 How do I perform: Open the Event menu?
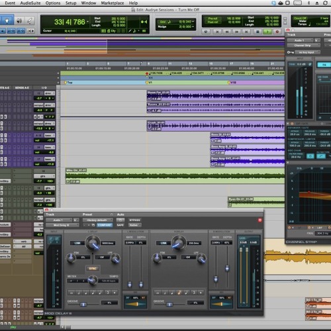pos(10,3)
